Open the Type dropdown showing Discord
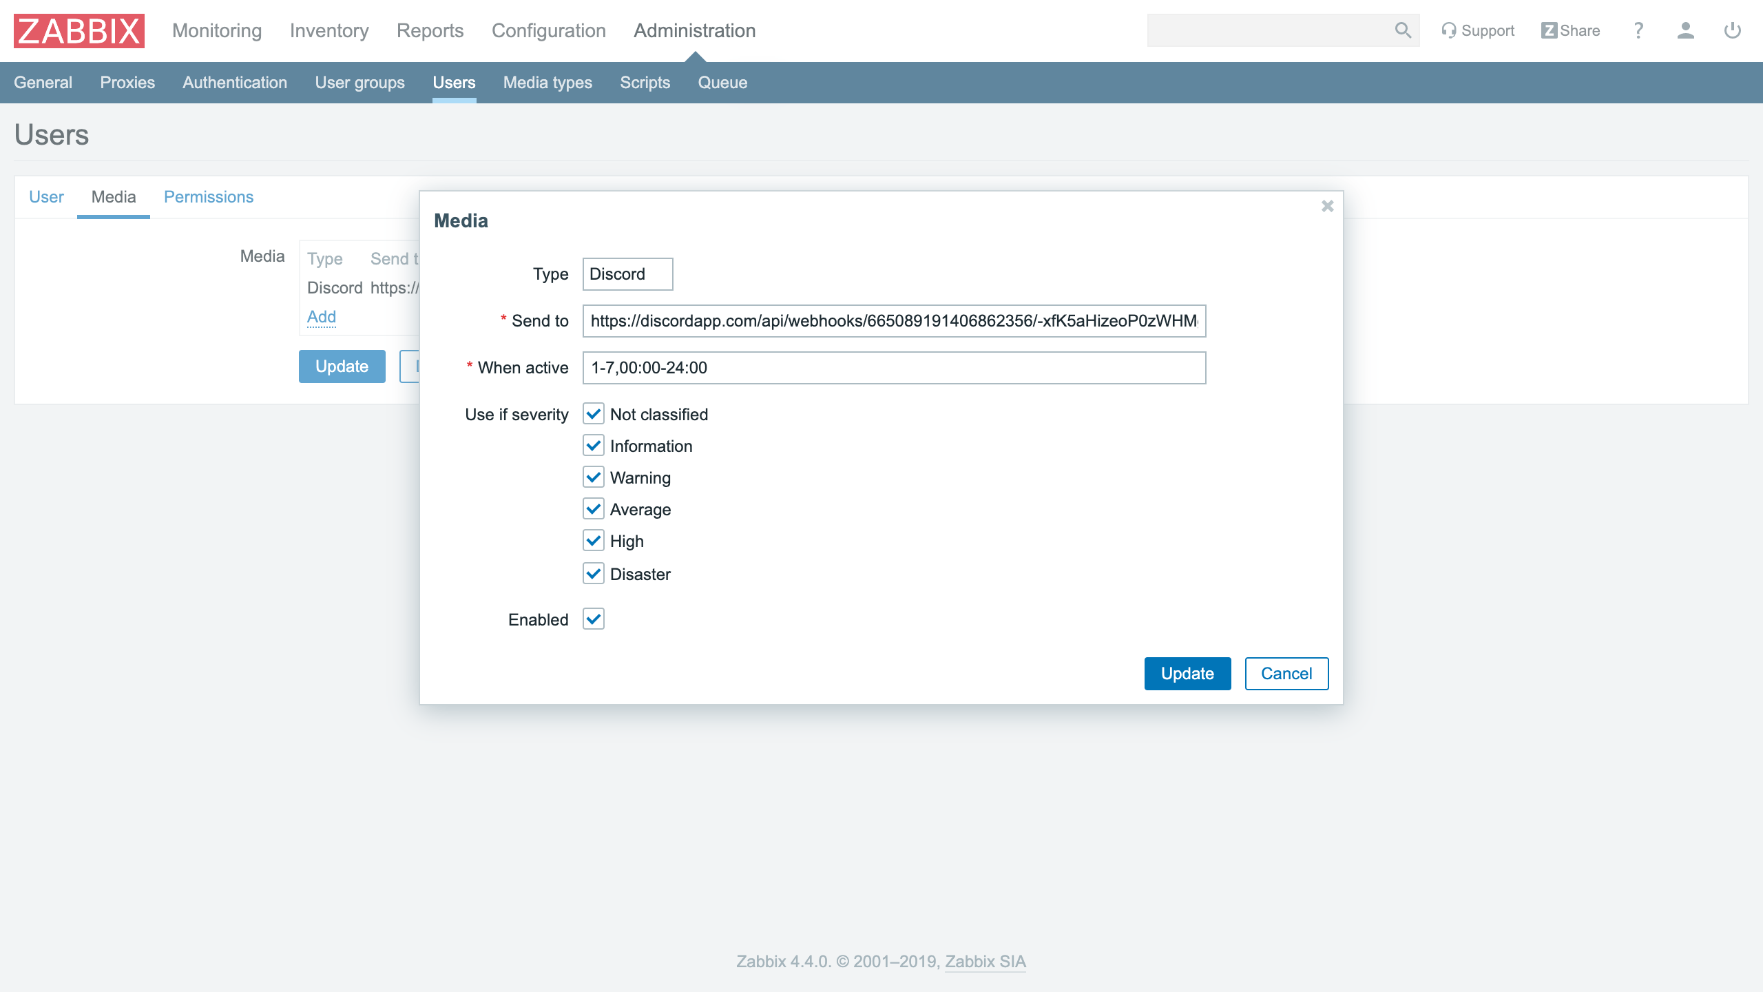1763x992 pixels. coord(627,274)
